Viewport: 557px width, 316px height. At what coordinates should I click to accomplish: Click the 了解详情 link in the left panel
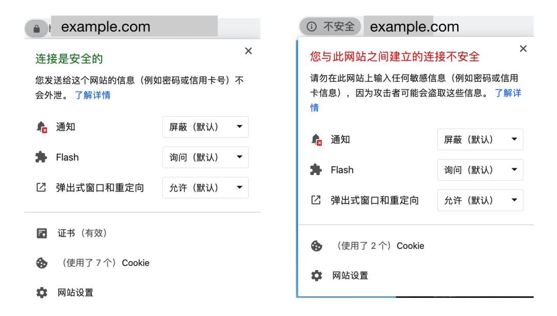[x=92, y=95]
